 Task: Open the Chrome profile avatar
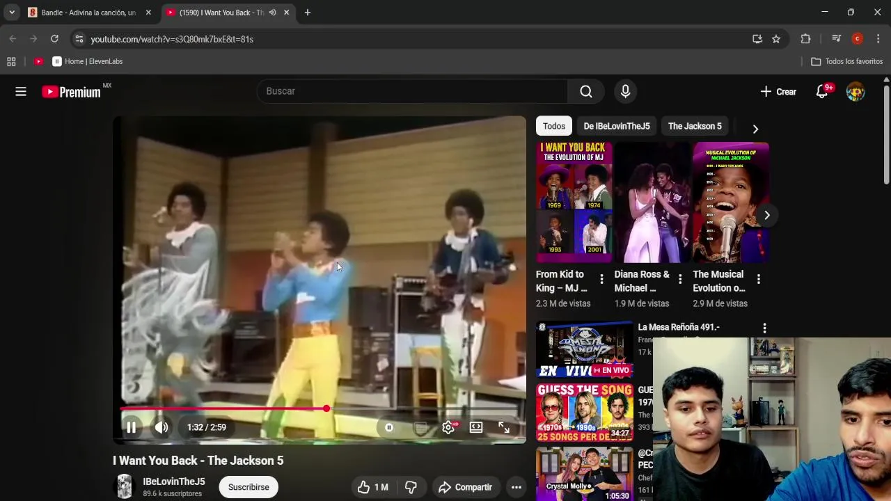pos(858,39)
